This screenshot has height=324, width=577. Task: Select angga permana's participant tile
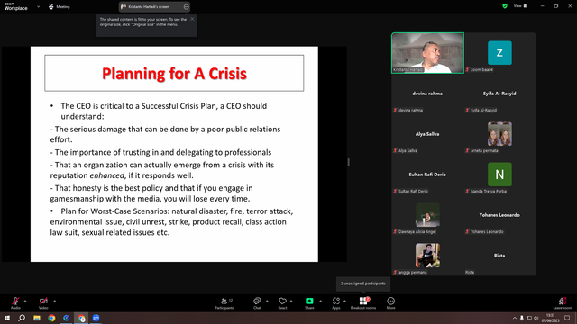[x=427, y=256]
